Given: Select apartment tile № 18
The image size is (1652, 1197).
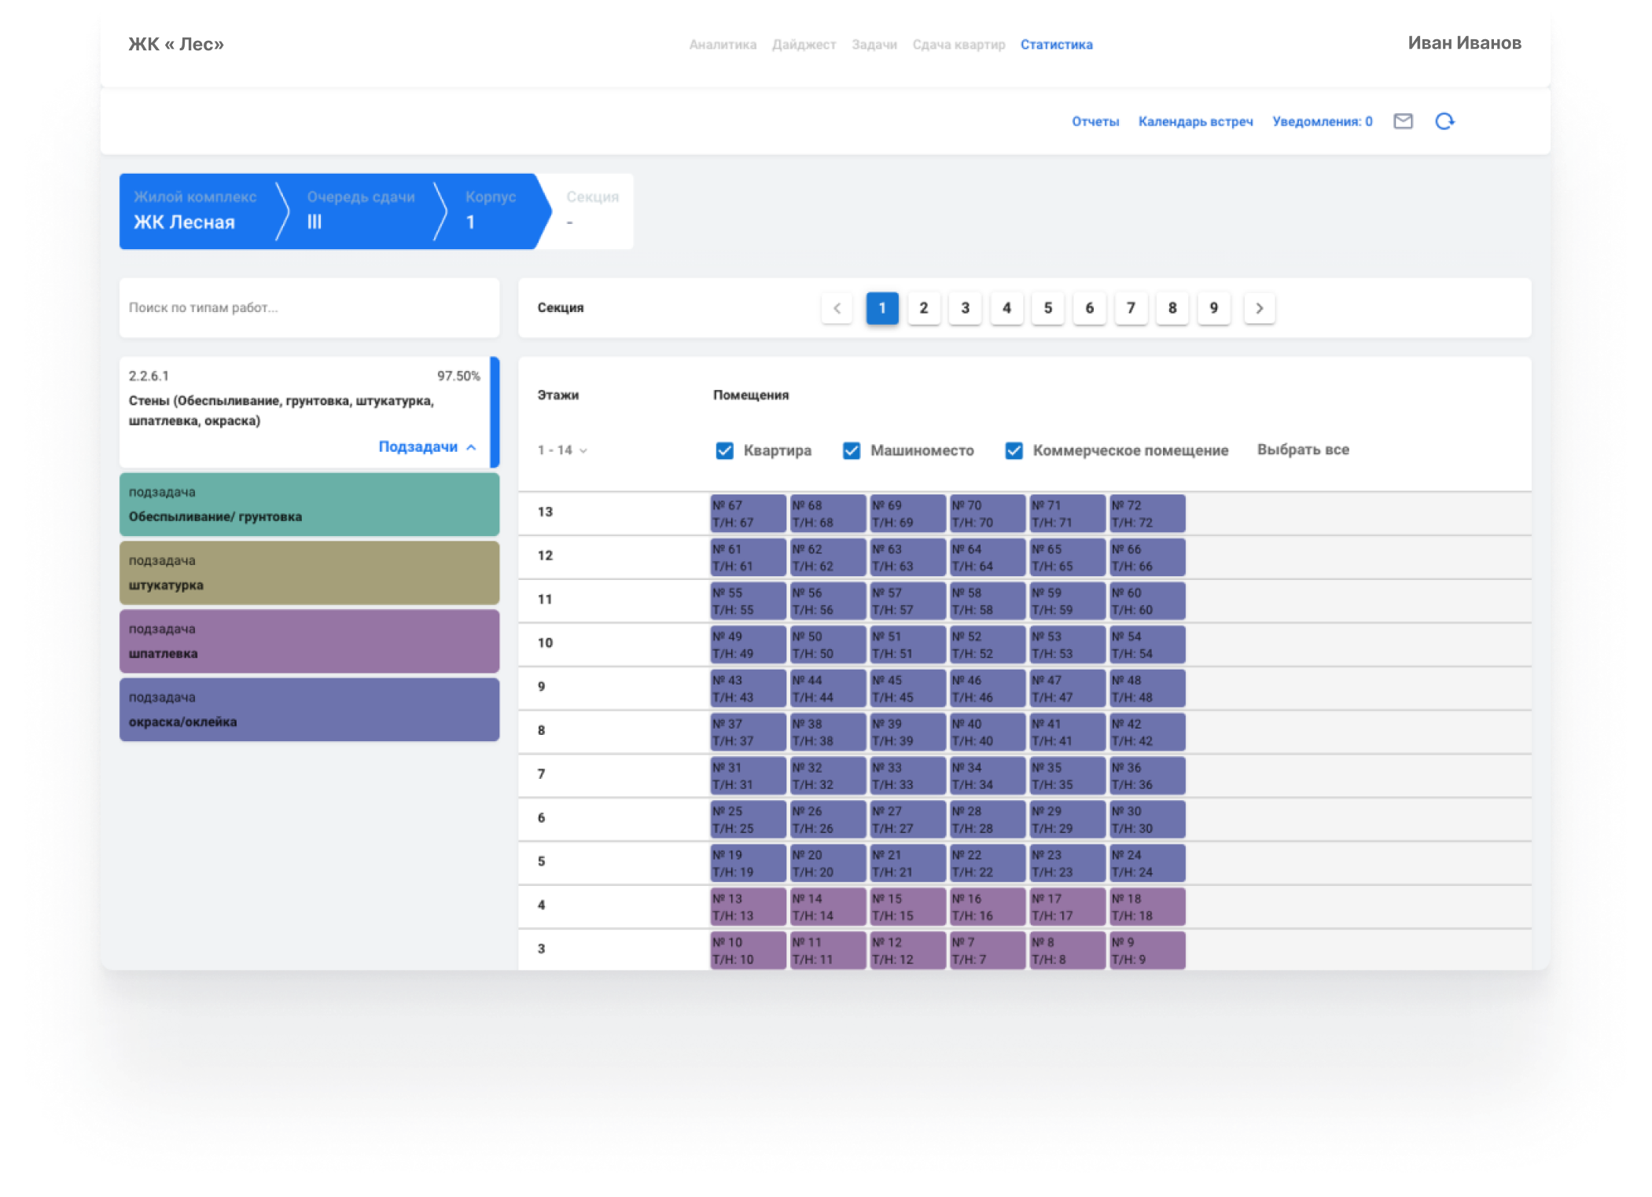Looking at the screenshot, I should click(x=1146, y=907).
